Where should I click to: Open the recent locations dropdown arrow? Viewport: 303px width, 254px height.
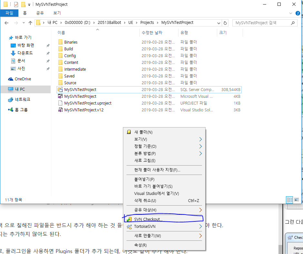click(x=24, y=23)
